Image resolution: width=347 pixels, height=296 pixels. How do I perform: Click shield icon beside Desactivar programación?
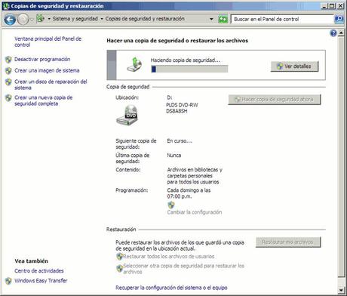(8, 60)
